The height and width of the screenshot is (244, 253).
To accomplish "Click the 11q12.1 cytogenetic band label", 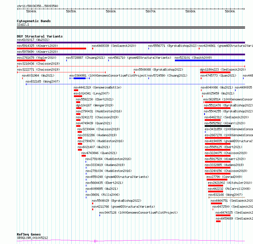I will (23, 24).
